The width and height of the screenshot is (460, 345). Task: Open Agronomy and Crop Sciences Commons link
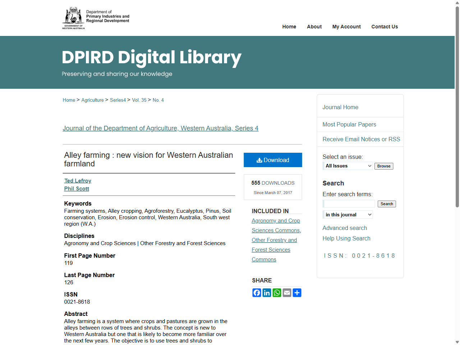(x=276, y=225)
